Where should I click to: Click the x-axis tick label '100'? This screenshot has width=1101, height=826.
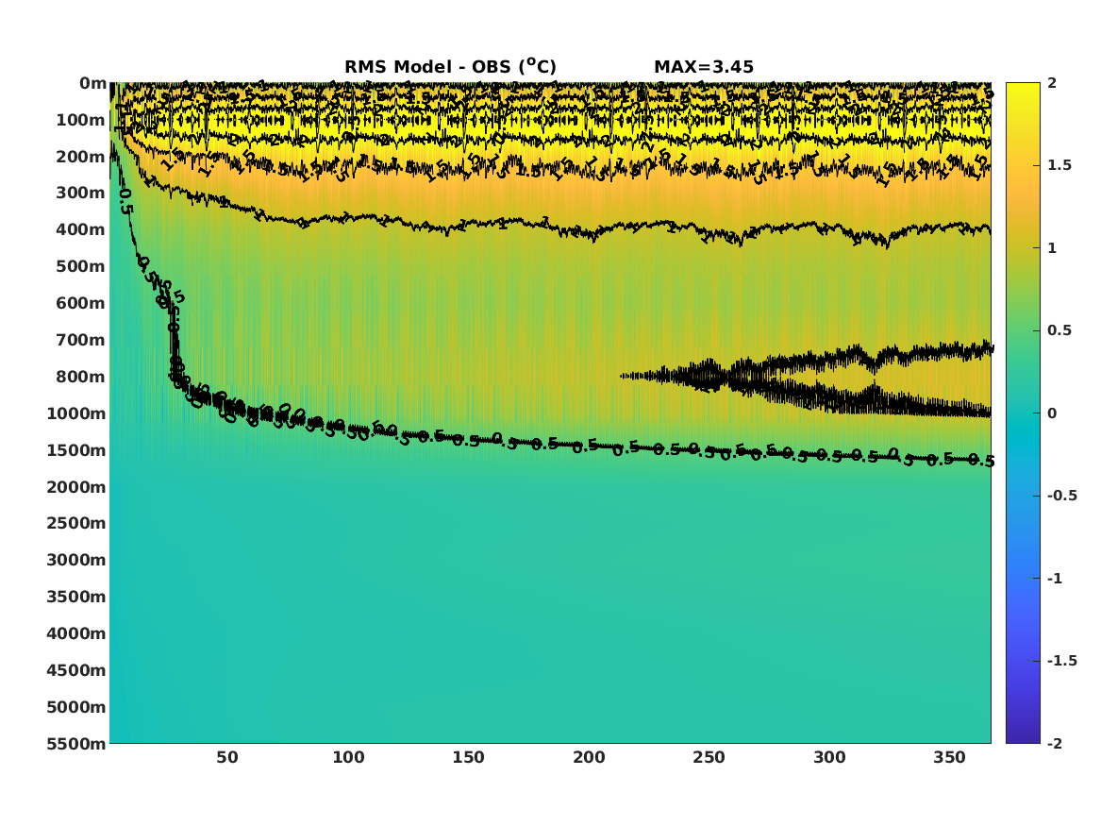point(347,757)
